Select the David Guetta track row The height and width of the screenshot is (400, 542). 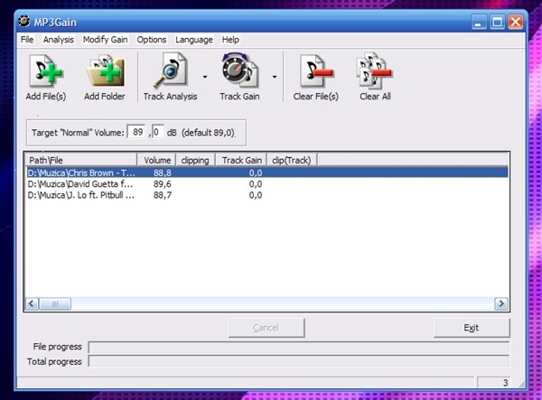[267, 184]
